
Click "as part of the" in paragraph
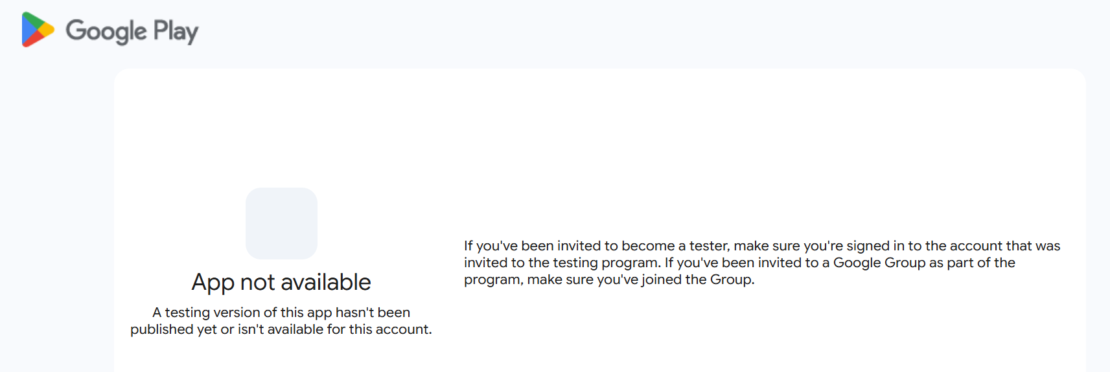972,263
